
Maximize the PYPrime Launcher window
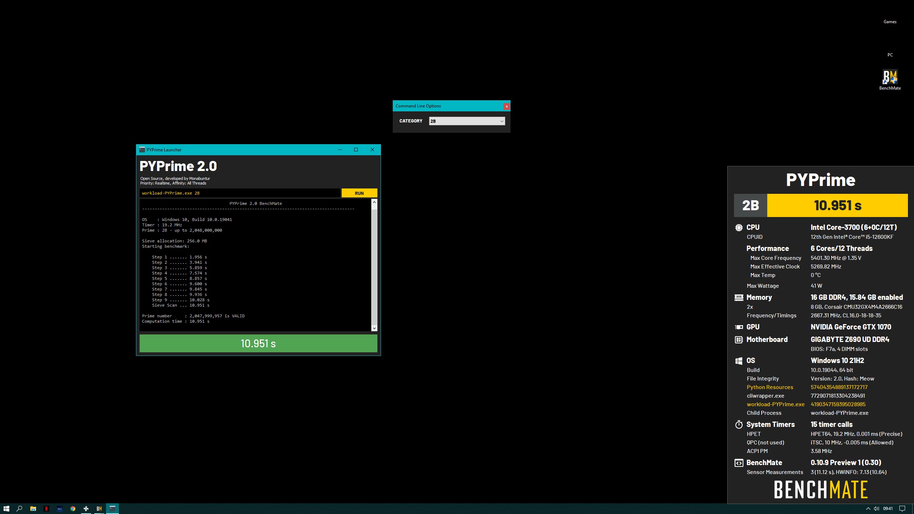[x=356, y=150]
